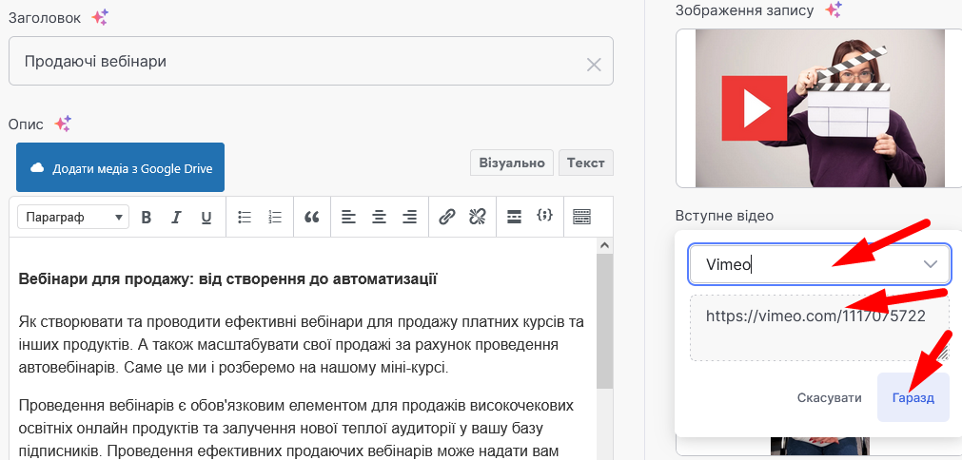The height and width of the screenshot is (460, 962).
Task: Insert a bulleted list
Action: coord(245,217)
